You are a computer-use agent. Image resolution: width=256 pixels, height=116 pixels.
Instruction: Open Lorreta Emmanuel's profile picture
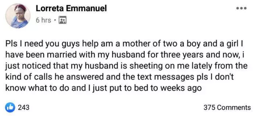(x=18, y=16)
